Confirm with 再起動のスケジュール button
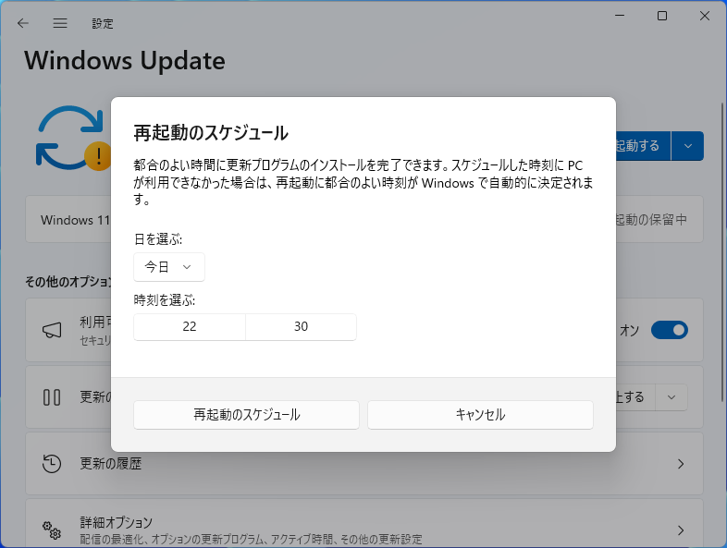Viewport: 727px width, 548px height. (x=246, y=415)
